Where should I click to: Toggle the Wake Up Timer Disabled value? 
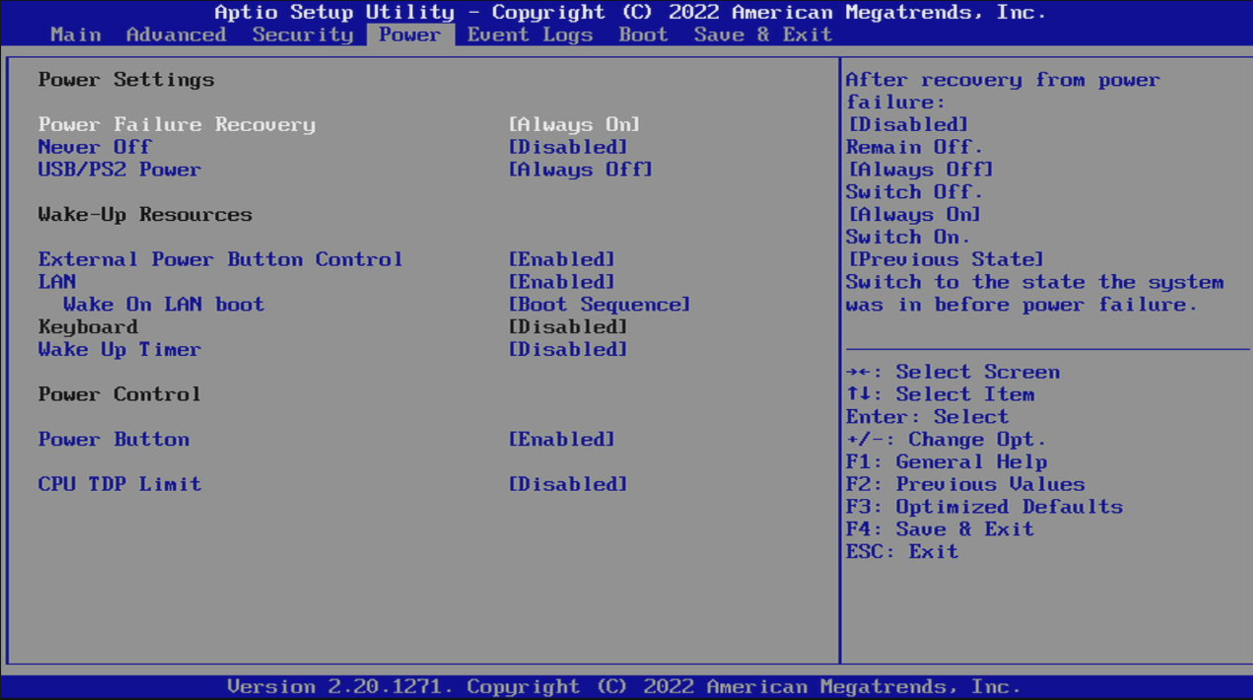pyautogui.click(x=568, y=349)
